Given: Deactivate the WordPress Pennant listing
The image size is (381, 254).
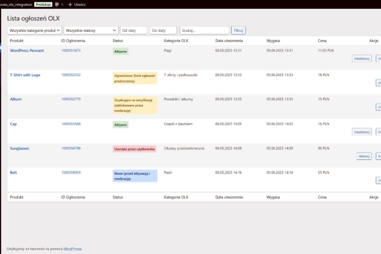Looking at the screenshot, I should pos(361,58).
